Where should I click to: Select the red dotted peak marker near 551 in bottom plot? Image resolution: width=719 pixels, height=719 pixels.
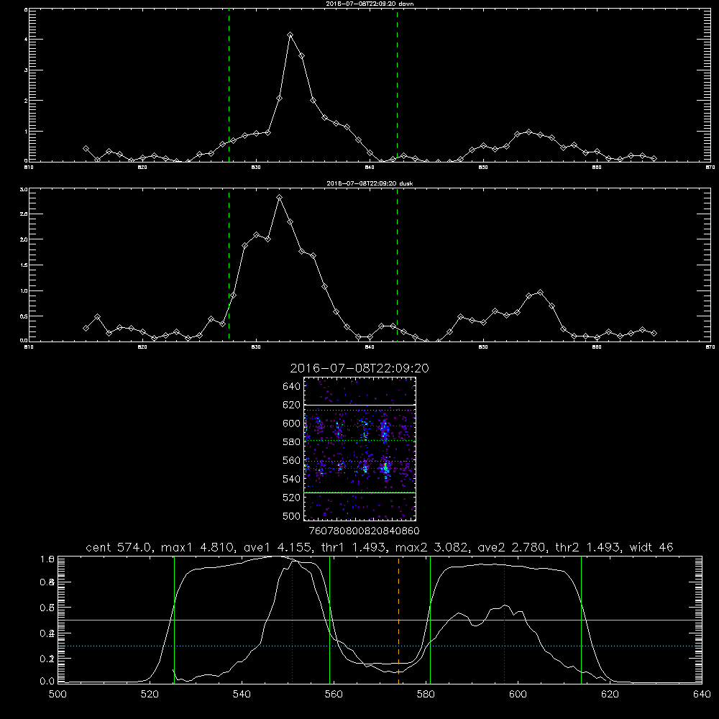click(292, 620)
